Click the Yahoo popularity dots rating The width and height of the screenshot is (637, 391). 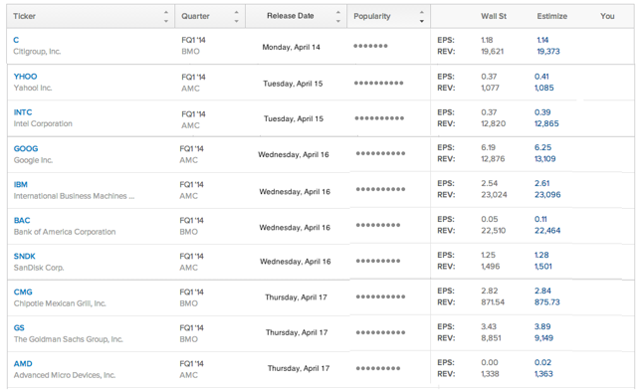(x=378, y=84)
